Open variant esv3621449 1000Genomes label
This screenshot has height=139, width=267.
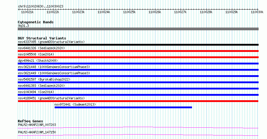(54, 73)
